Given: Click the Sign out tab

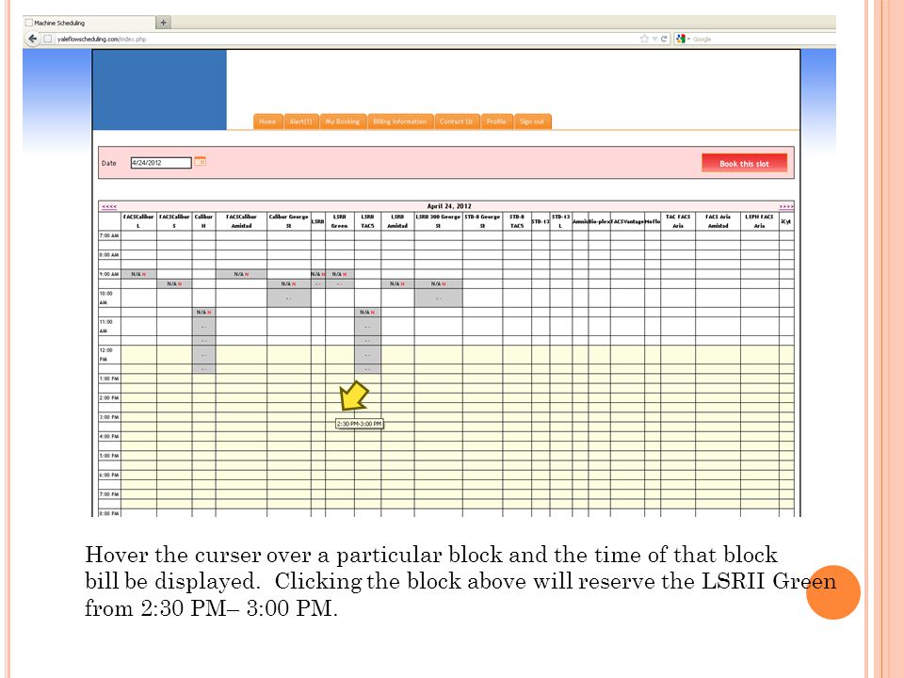Looking at the screenshot, I should (532, 121).
